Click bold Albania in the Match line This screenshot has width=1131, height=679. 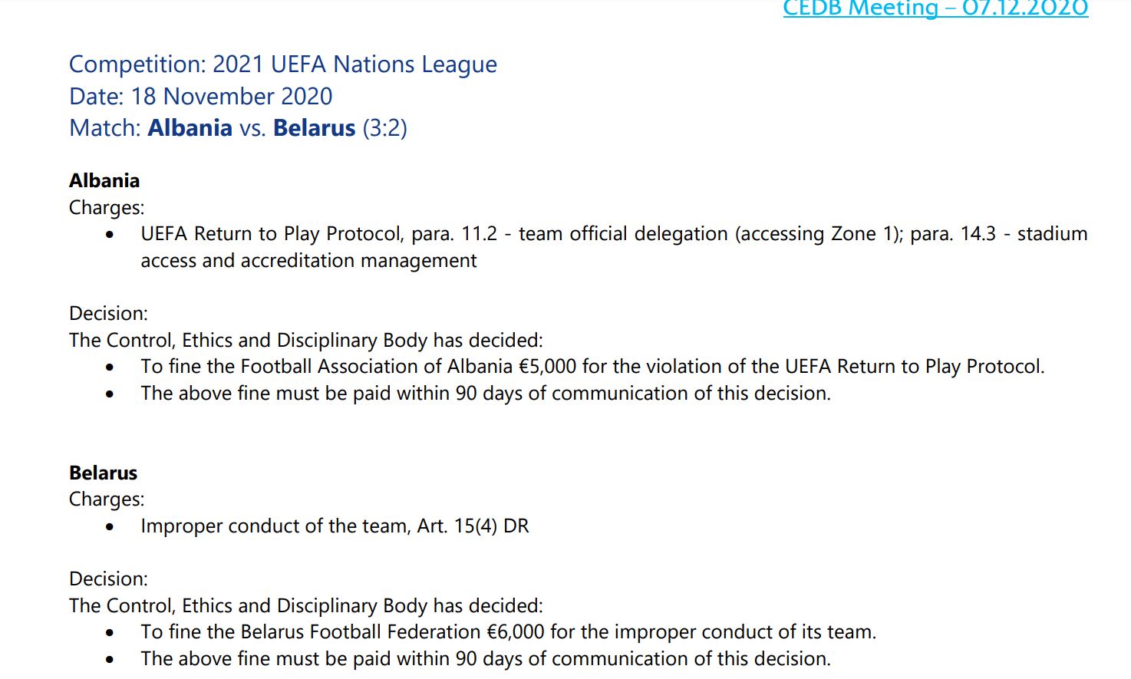[x=190, y=128]
